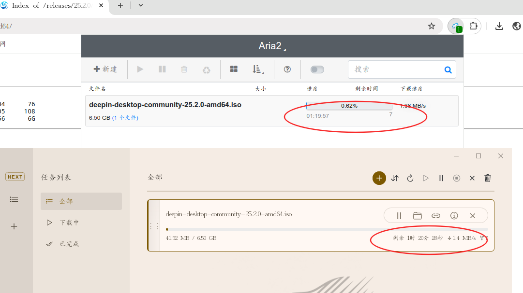This screenshot has width=523, height=293.
Task: Click the Aria2 extension icon in browser toolbar
Action: point(456,26)
